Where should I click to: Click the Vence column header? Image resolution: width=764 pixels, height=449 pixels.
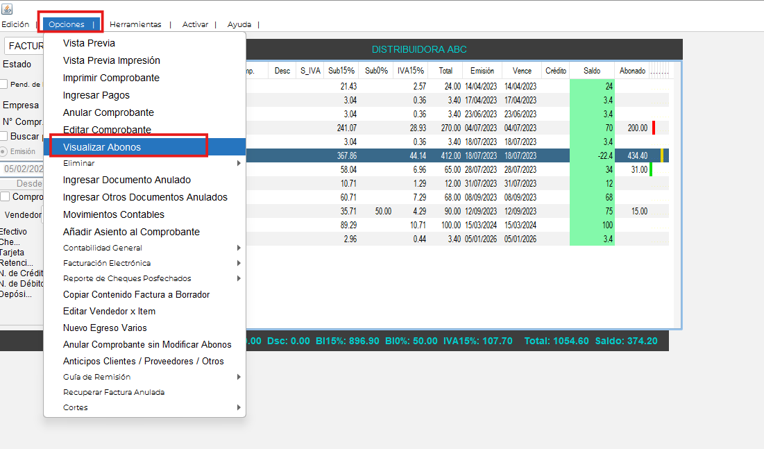coord(522,71)
